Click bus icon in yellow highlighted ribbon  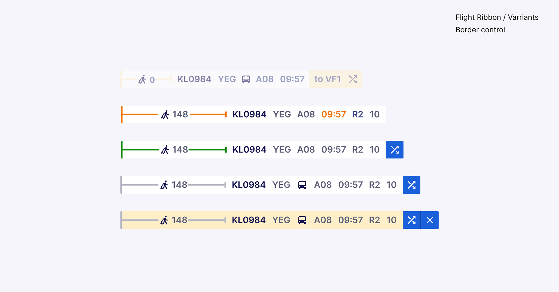point(302,220)
